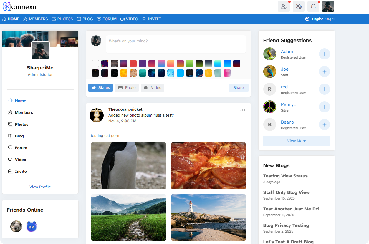The image size is (369, 244).
Task: Click plus icon next to PennyL
Action: 324,107
